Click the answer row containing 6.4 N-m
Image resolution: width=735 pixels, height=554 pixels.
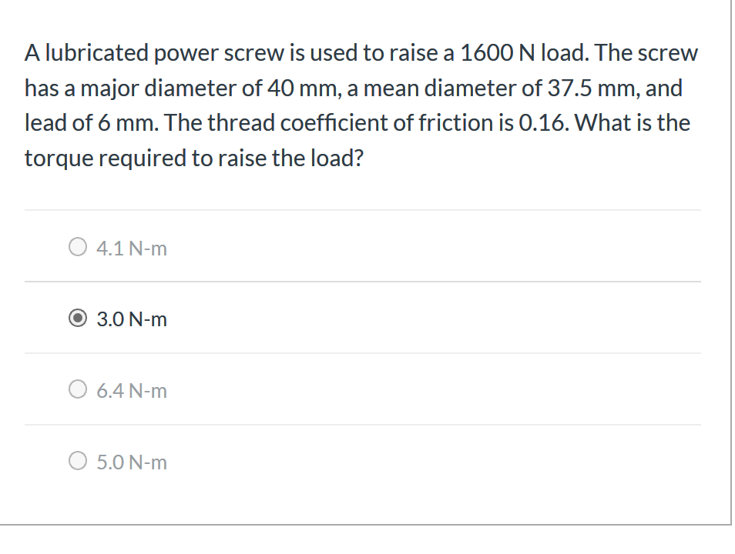pyautogui.click(x=362, y=389)
